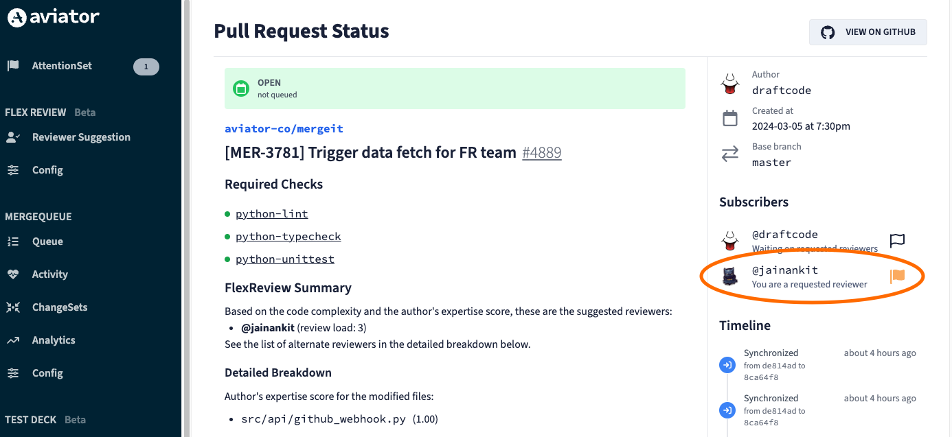Click the Activity heartbeat icon
The width and height of the screenshot is (952, 437).
13,274
